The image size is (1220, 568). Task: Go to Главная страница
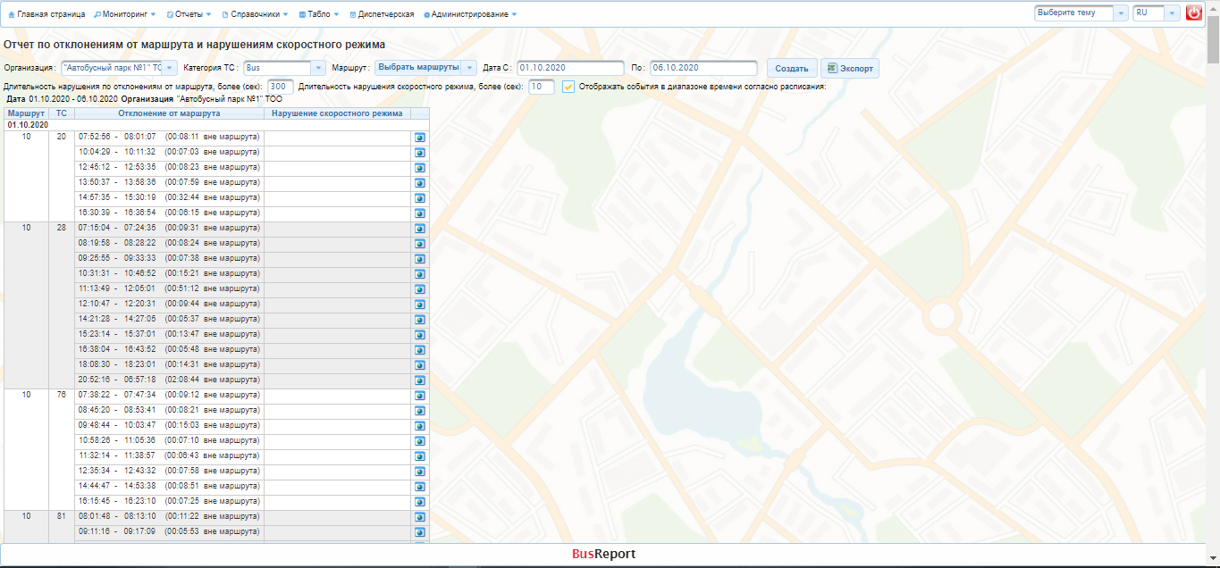pos(46,14)
